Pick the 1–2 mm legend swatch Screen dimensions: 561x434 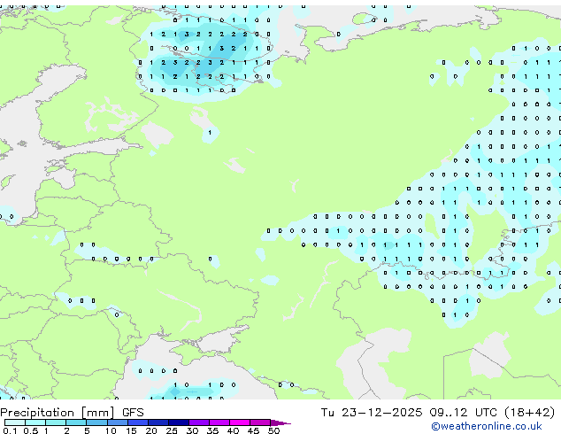pyautogui.click(x=56, y=422)
